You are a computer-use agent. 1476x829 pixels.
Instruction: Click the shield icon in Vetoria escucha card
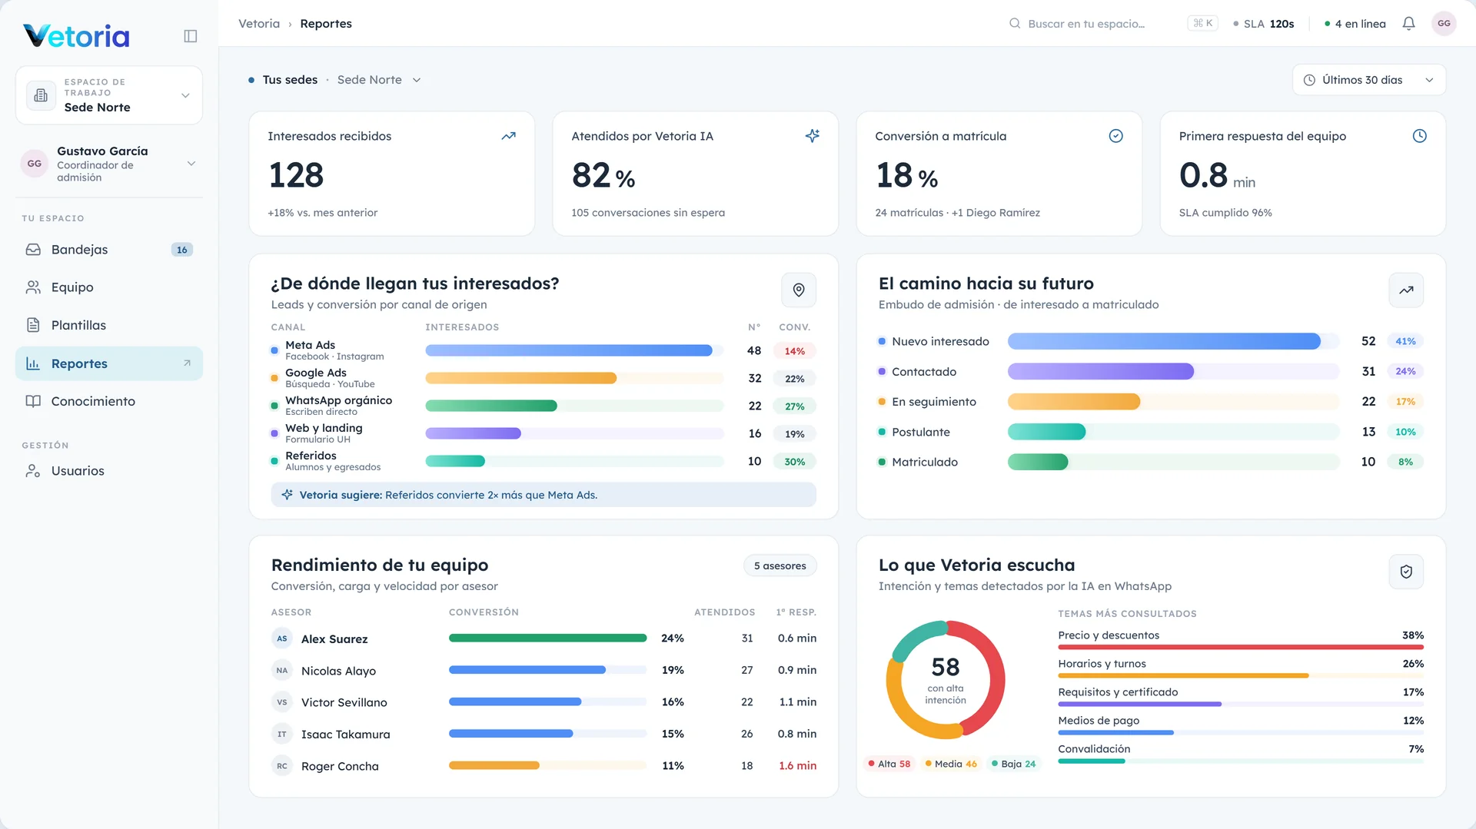[1406, 572]
